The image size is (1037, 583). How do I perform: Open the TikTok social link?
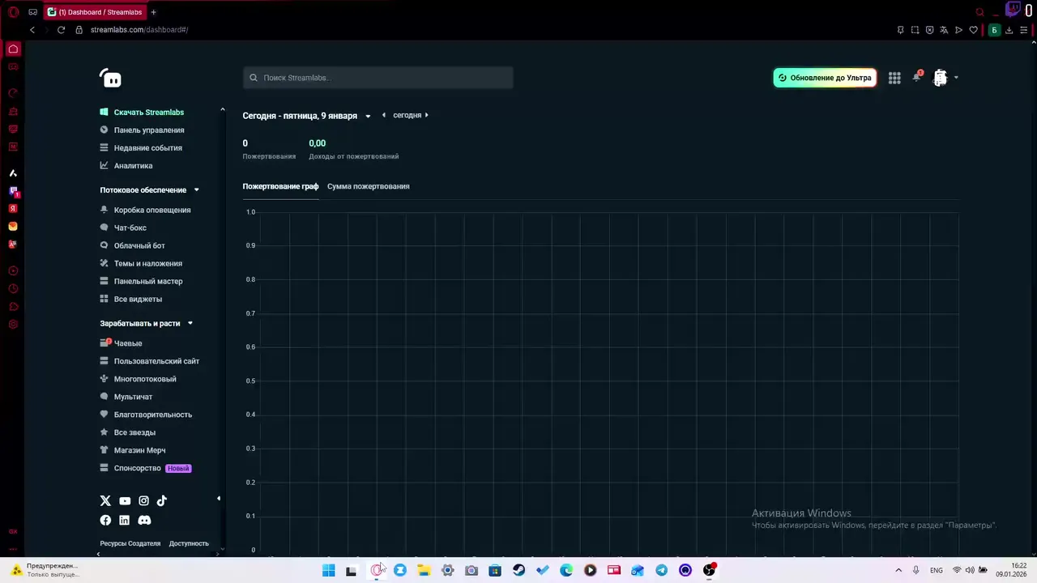pyautogui.click(x=162, y=501)
